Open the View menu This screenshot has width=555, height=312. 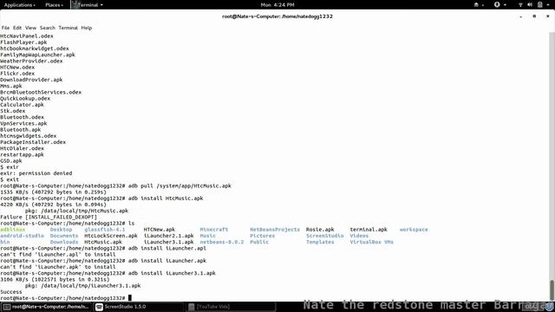[30, 28]
